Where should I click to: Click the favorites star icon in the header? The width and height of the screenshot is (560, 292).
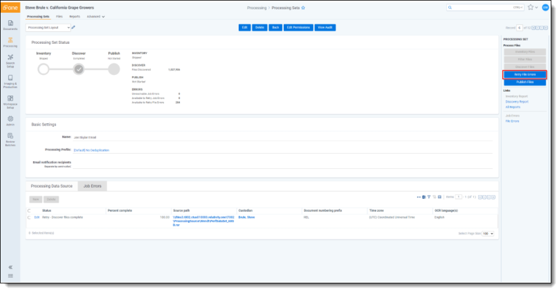point(531,7)
